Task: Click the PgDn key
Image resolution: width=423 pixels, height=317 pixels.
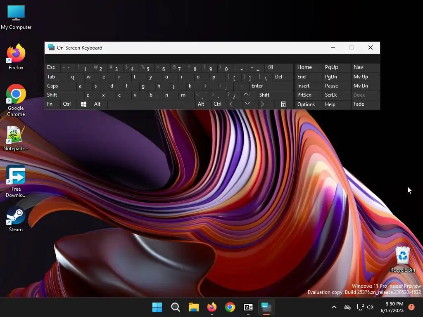Action: (x=336, y=77)
